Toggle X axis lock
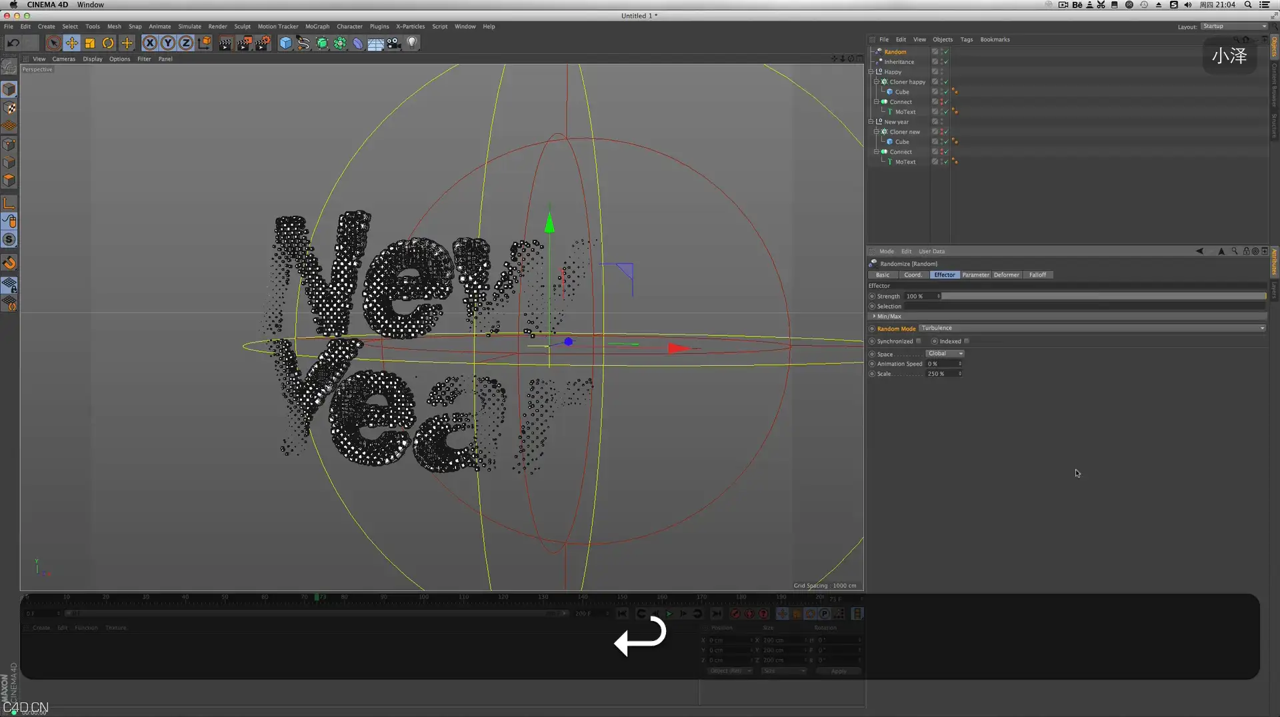 click(150, 43)
